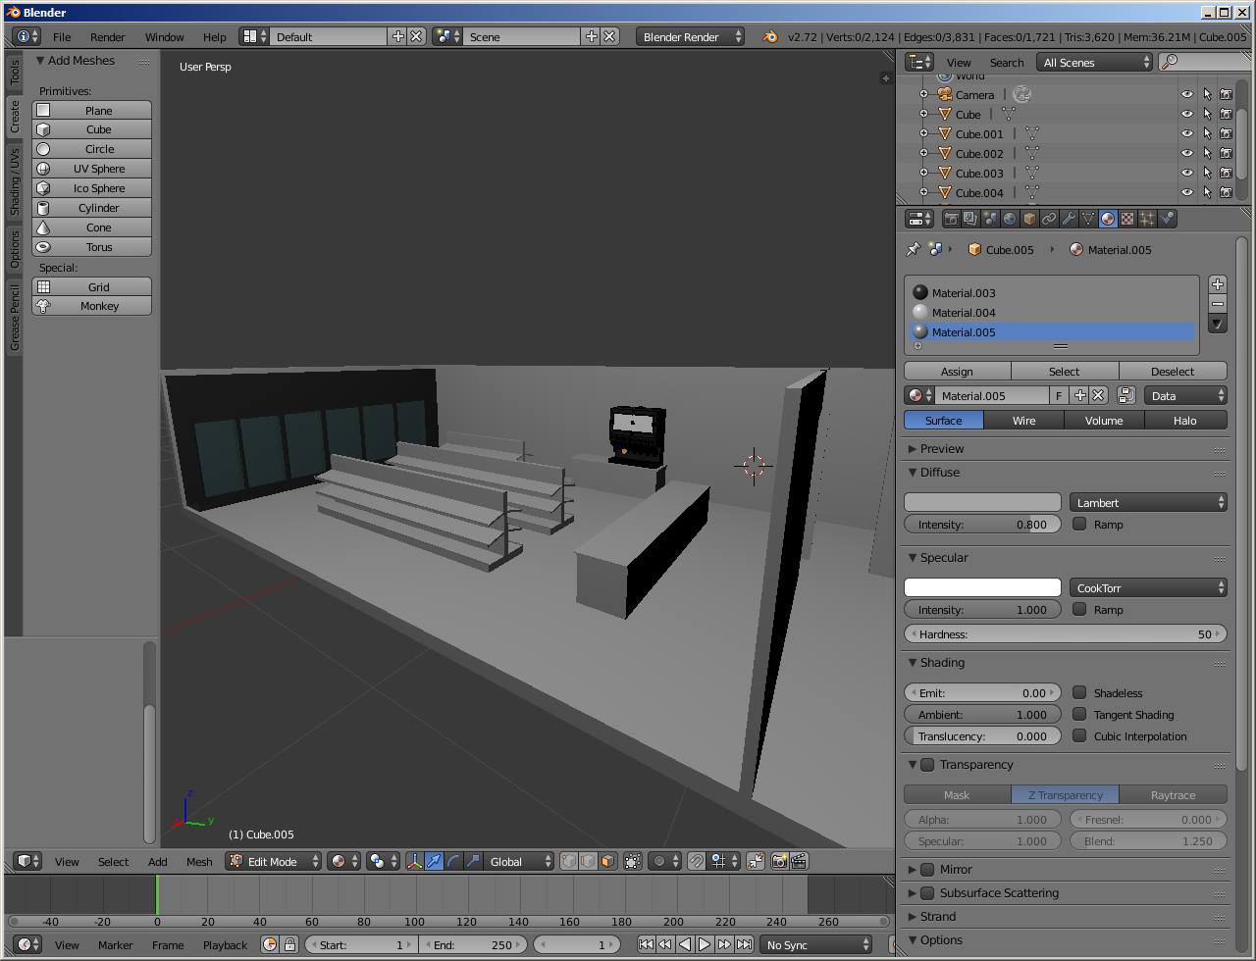Expand the Strand panel
The image size is (1256, 961).
913,916
